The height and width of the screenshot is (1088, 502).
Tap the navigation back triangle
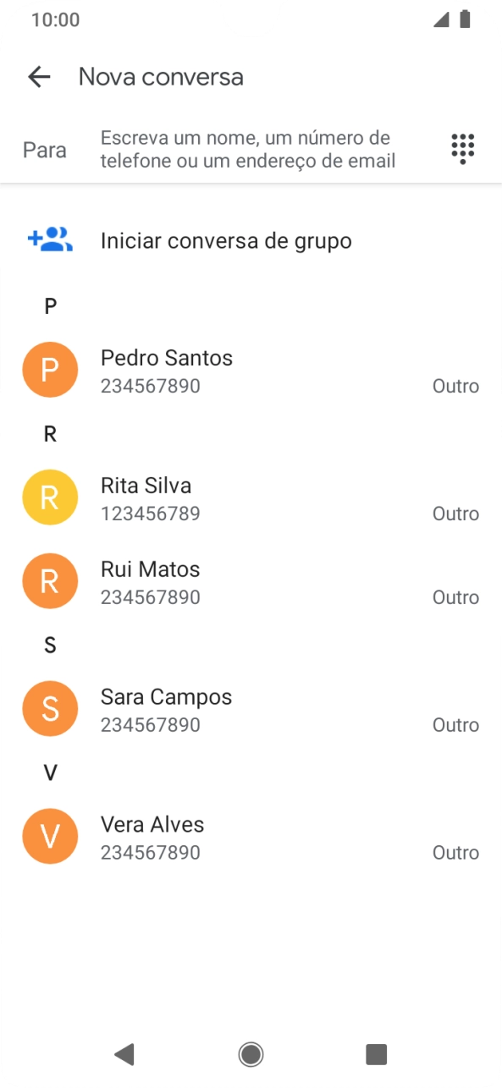pos(125,1054)
